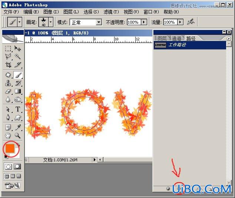Select the Healing Brush tool
This screenshot has width=235, height=198.
8,75
